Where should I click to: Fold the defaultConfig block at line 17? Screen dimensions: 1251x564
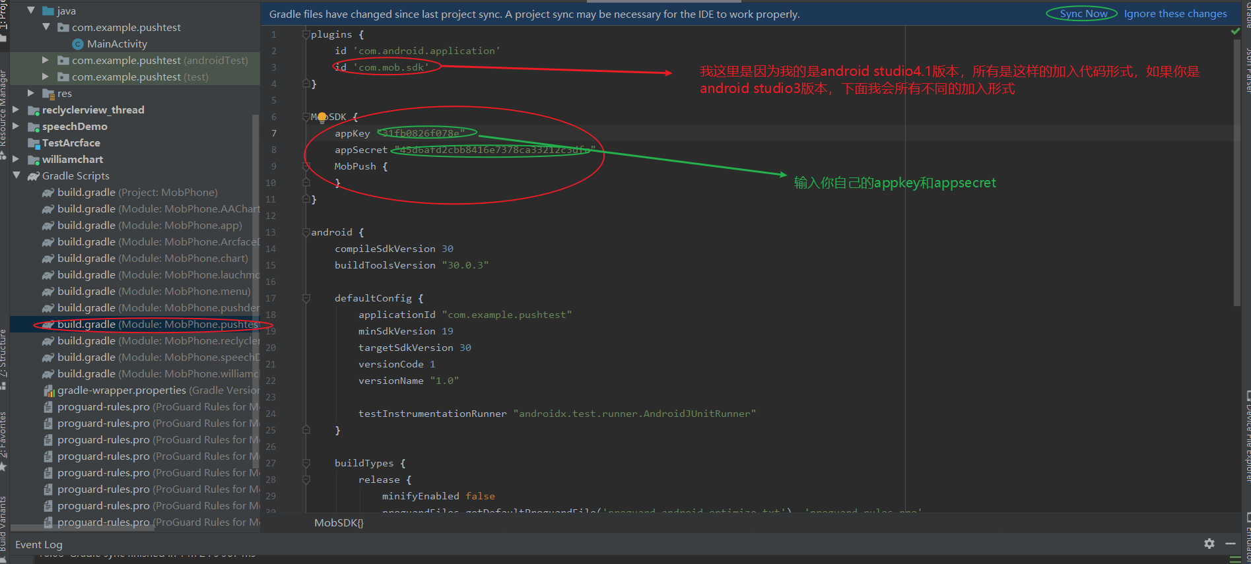click(306, 298)
